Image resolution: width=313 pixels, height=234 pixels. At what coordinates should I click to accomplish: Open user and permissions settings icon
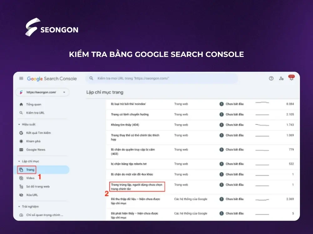[x=281, y=78]
